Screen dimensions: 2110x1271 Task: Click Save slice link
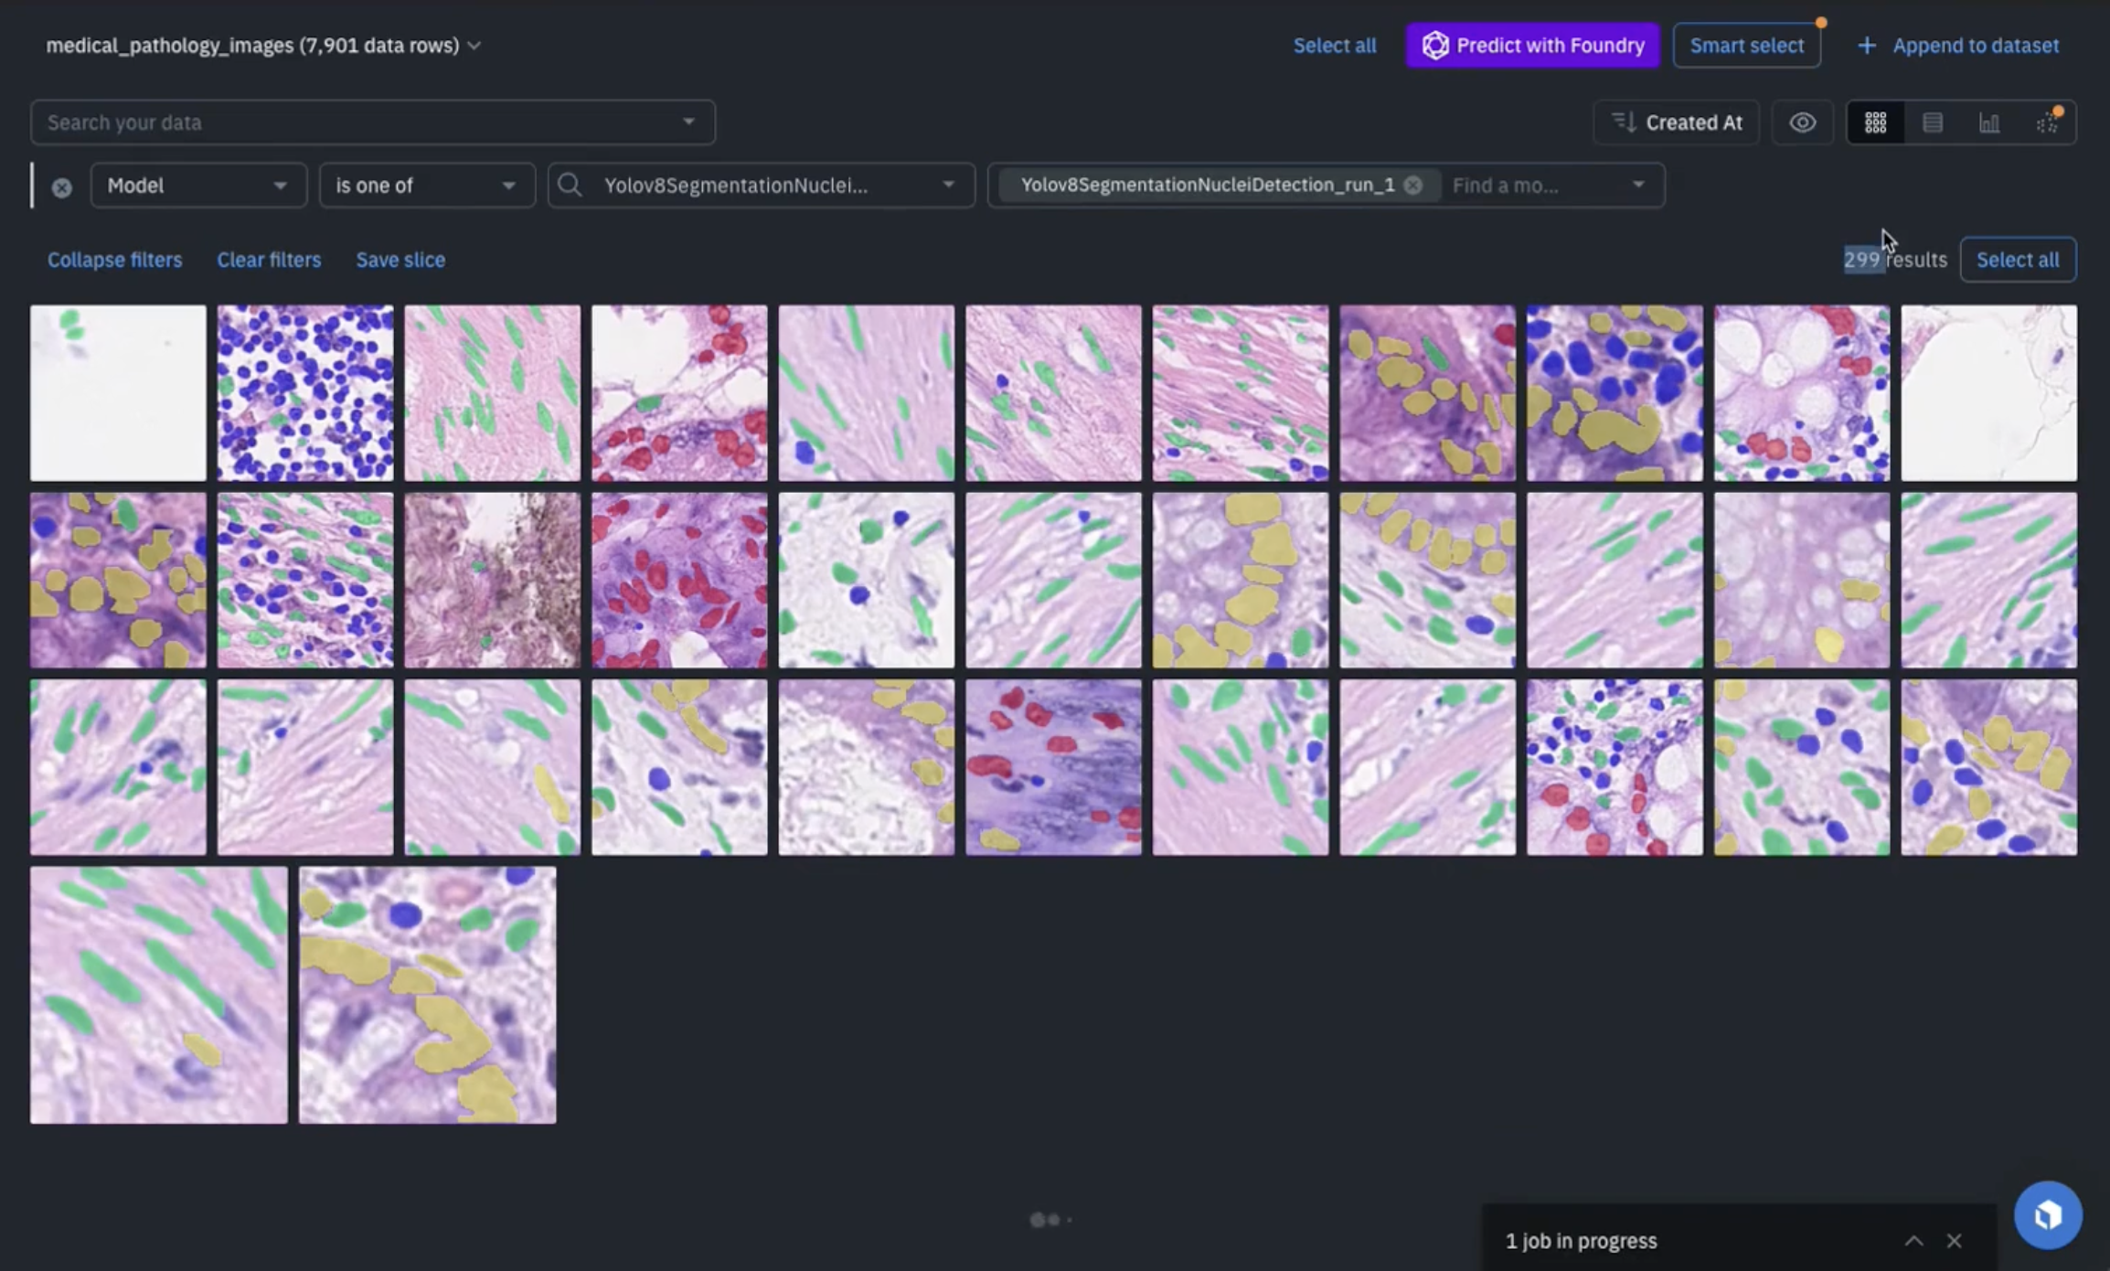pyautogui.click(x=400, y=260)
